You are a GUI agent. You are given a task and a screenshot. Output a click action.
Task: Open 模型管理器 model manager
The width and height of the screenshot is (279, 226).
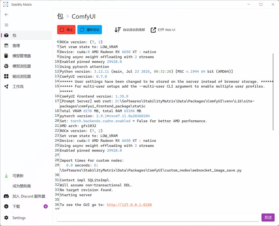click(26, 56)
